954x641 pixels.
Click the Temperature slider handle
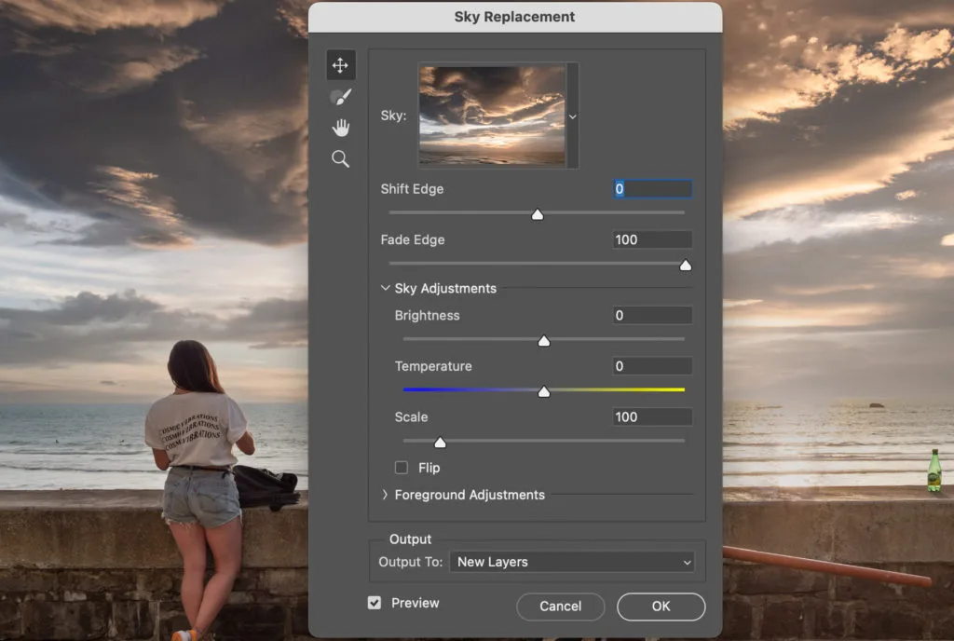coord(544,391)
